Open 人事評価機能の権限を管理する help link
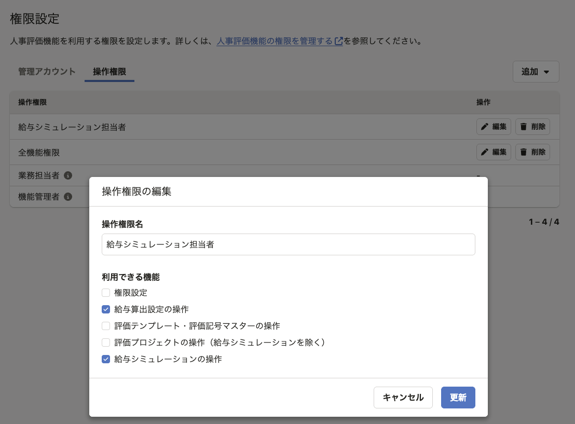The image size is (575, 424). pyautogui.click(x=275, y=41)
